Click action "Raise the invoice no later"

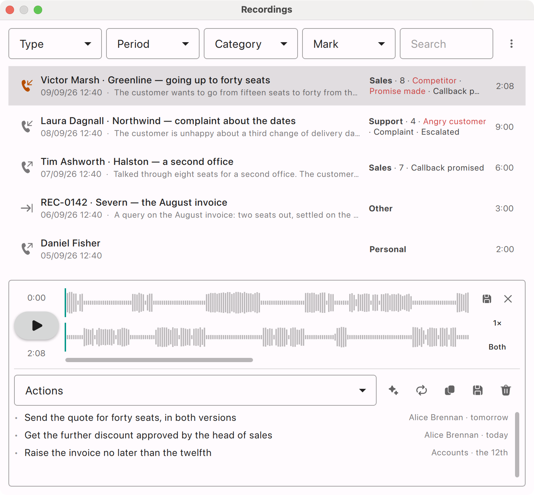[x=118, y=453]
